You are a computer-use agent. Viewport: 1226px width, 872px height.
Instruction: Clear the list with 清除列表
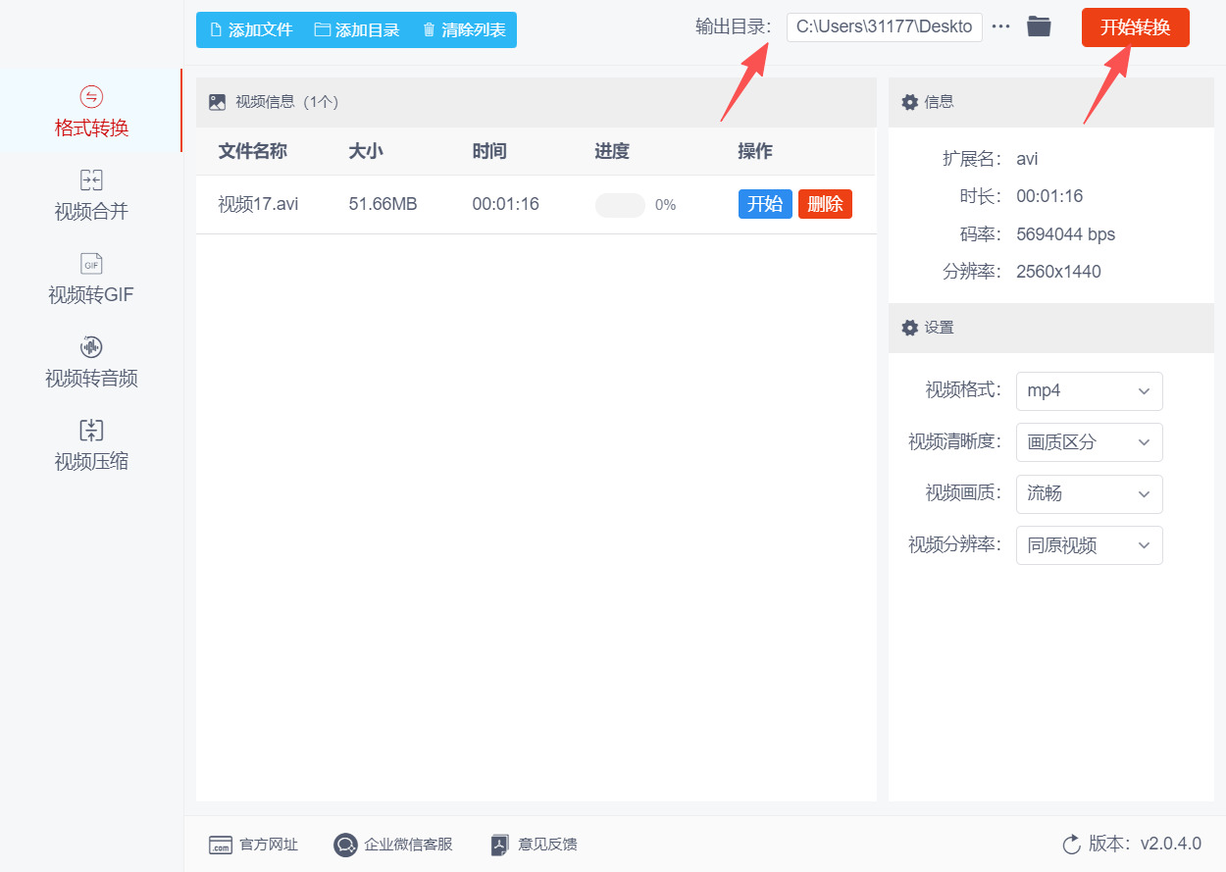click(x=462, y=29)
